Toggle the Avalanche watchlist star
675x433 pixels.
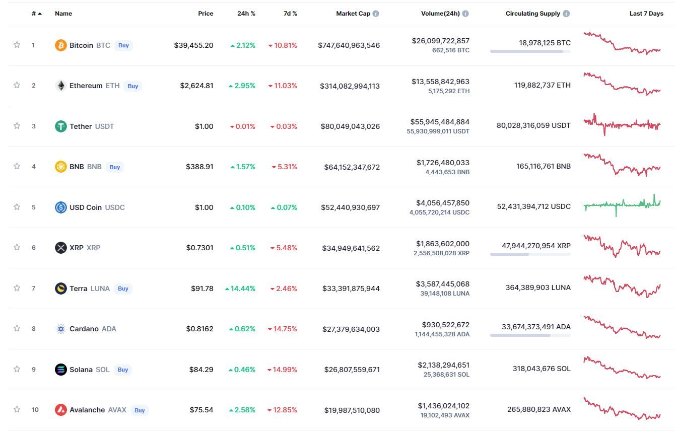tap(17, 409)
